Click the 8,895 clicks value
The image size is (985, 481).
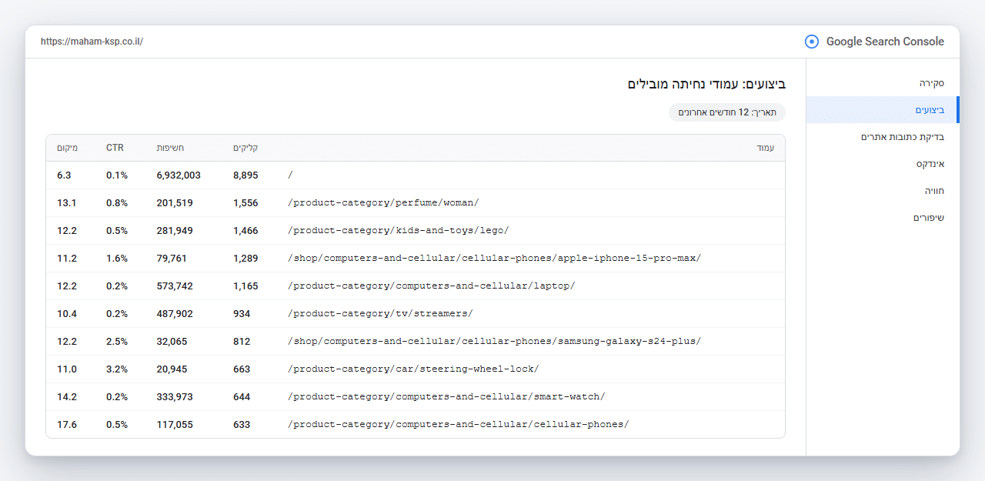click(x=245, y=175)
